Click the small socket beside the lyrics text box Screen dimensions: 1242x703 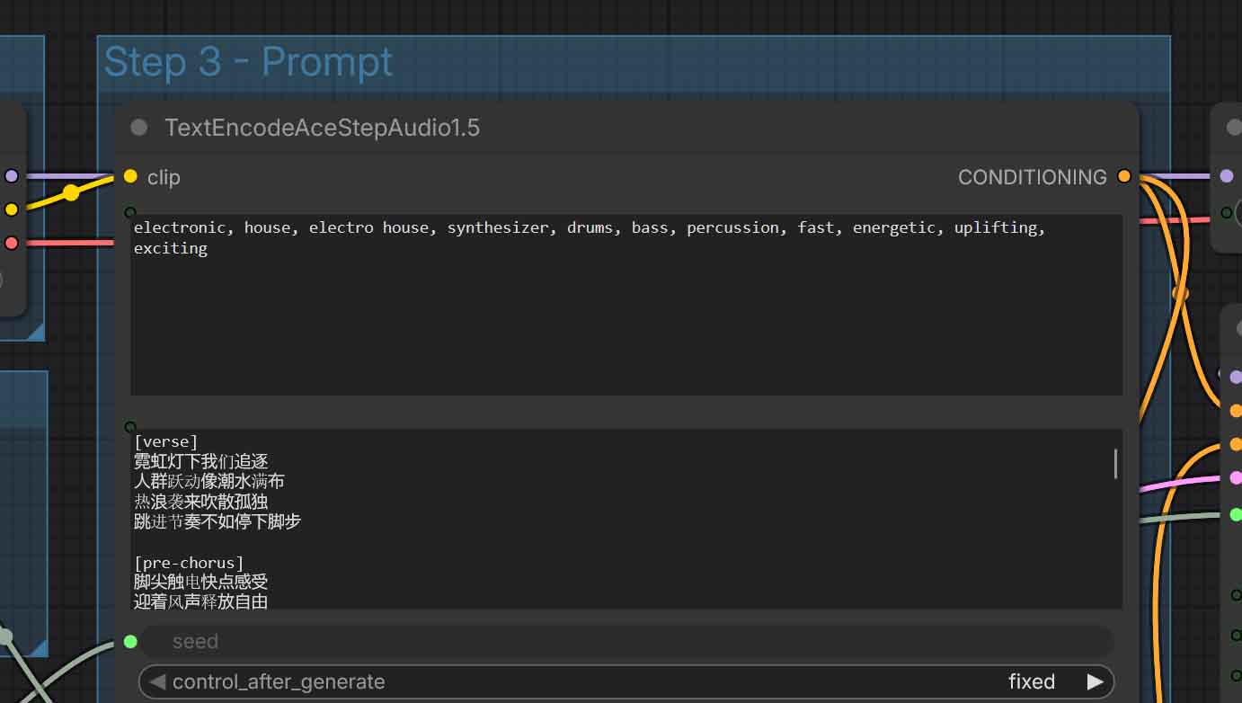[130, 427]
